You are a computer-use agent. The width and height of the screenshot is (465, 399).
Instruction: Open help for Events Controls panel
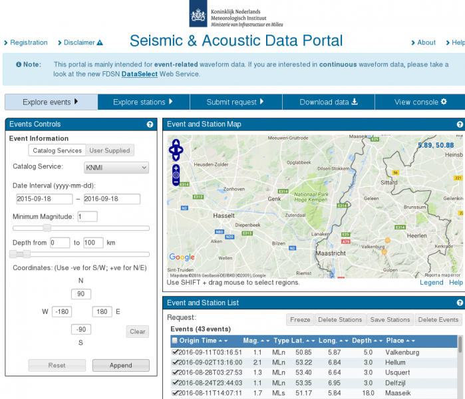[x=150, y=124]
